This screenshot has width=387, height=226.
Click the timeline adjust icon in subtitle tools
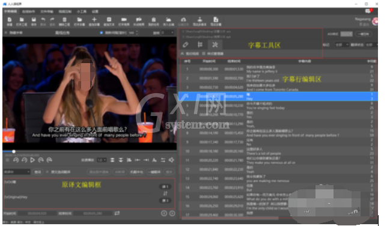pyautogui.click(x=200, y=44)
